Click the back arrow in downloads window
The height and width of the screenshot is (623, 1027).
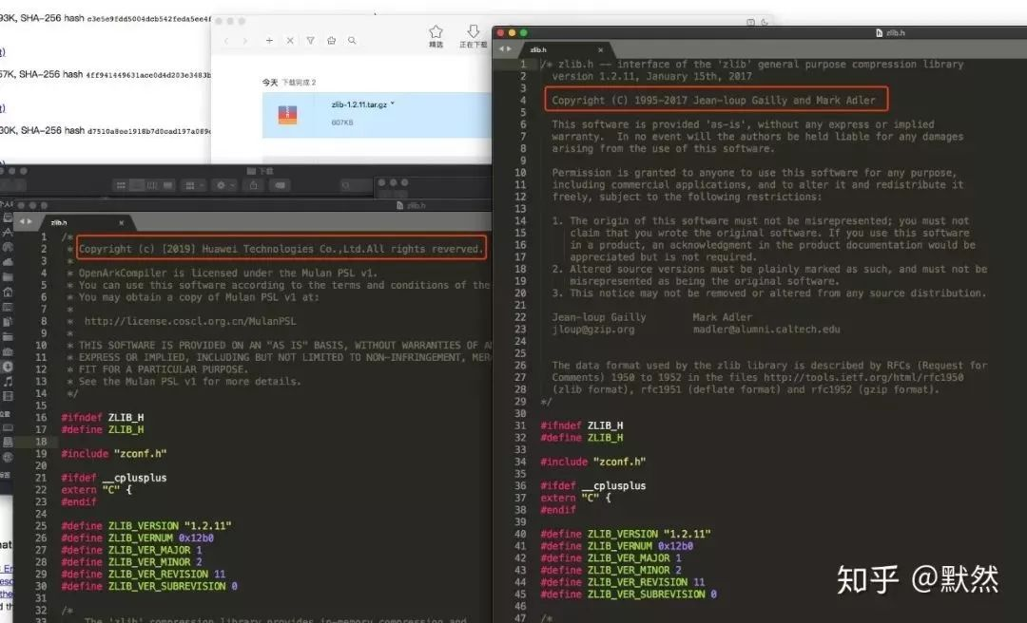[226, 41]
